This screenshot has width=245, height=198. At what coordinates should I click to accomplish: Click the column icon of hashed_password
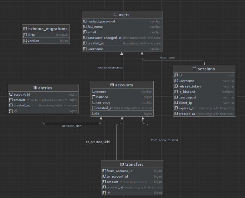click(x=85, y=21)
